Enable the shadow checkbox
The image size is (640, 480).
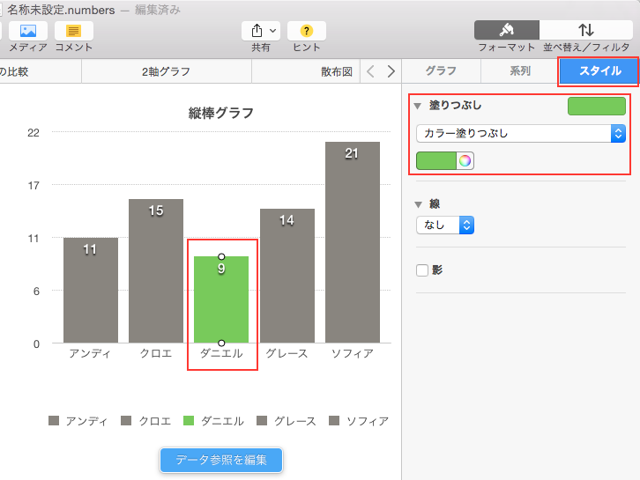[422, 270]
